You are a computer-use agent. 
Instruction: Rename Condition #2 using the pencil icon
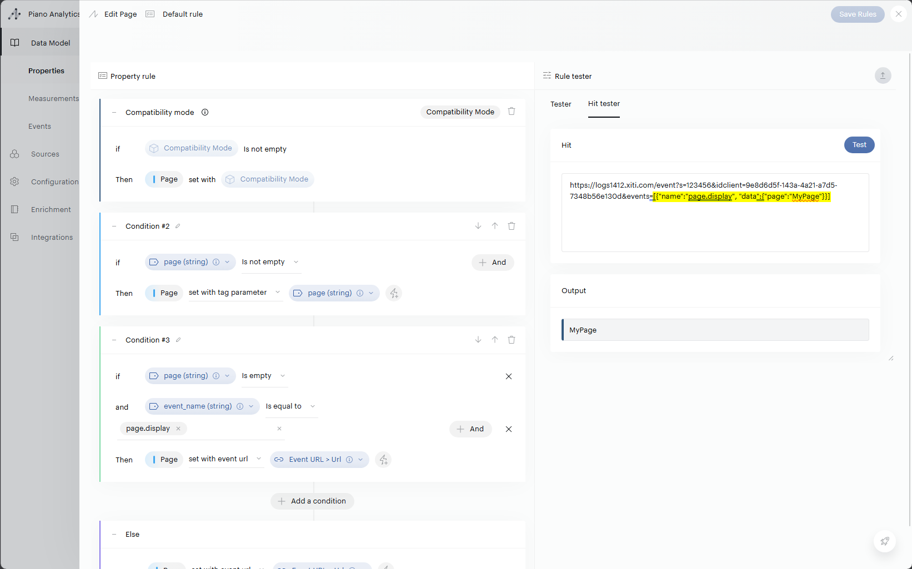click(x=178, y=226)
